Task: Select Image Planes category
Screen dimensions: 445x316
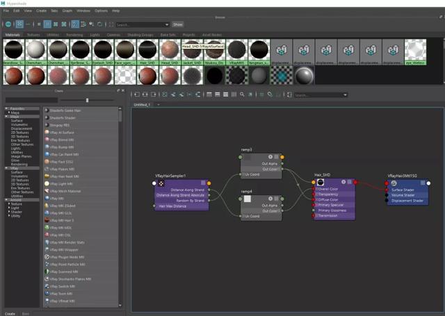Action: point(21,156)
